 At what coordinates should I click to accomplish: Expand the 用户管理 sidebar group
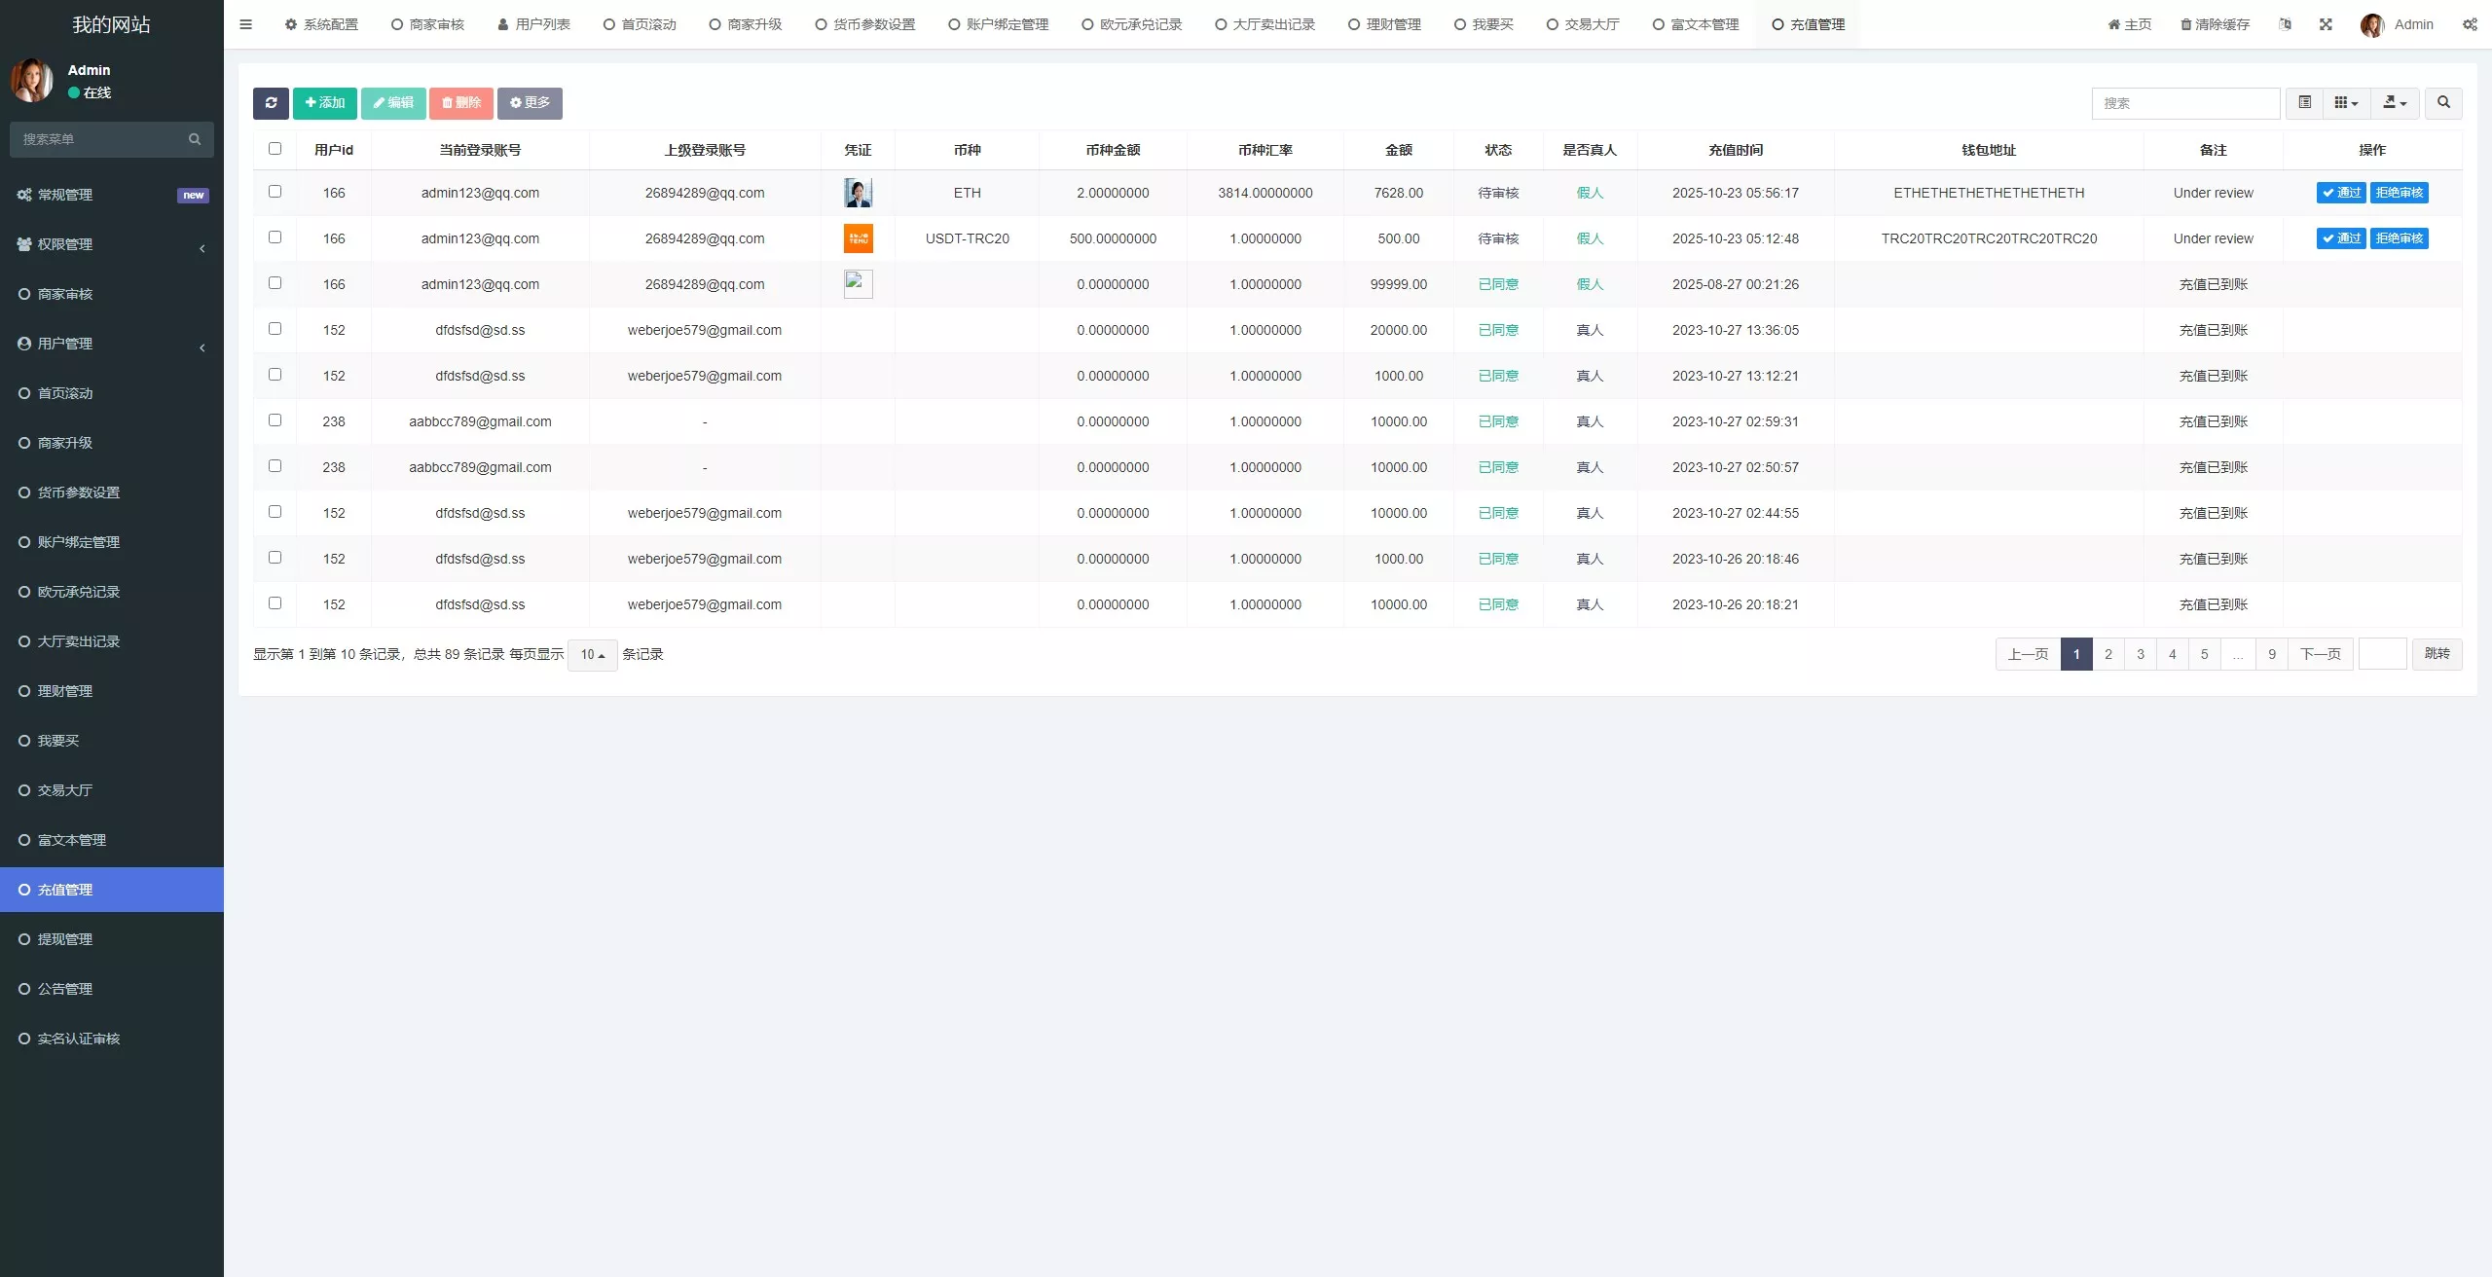[112, 344]
